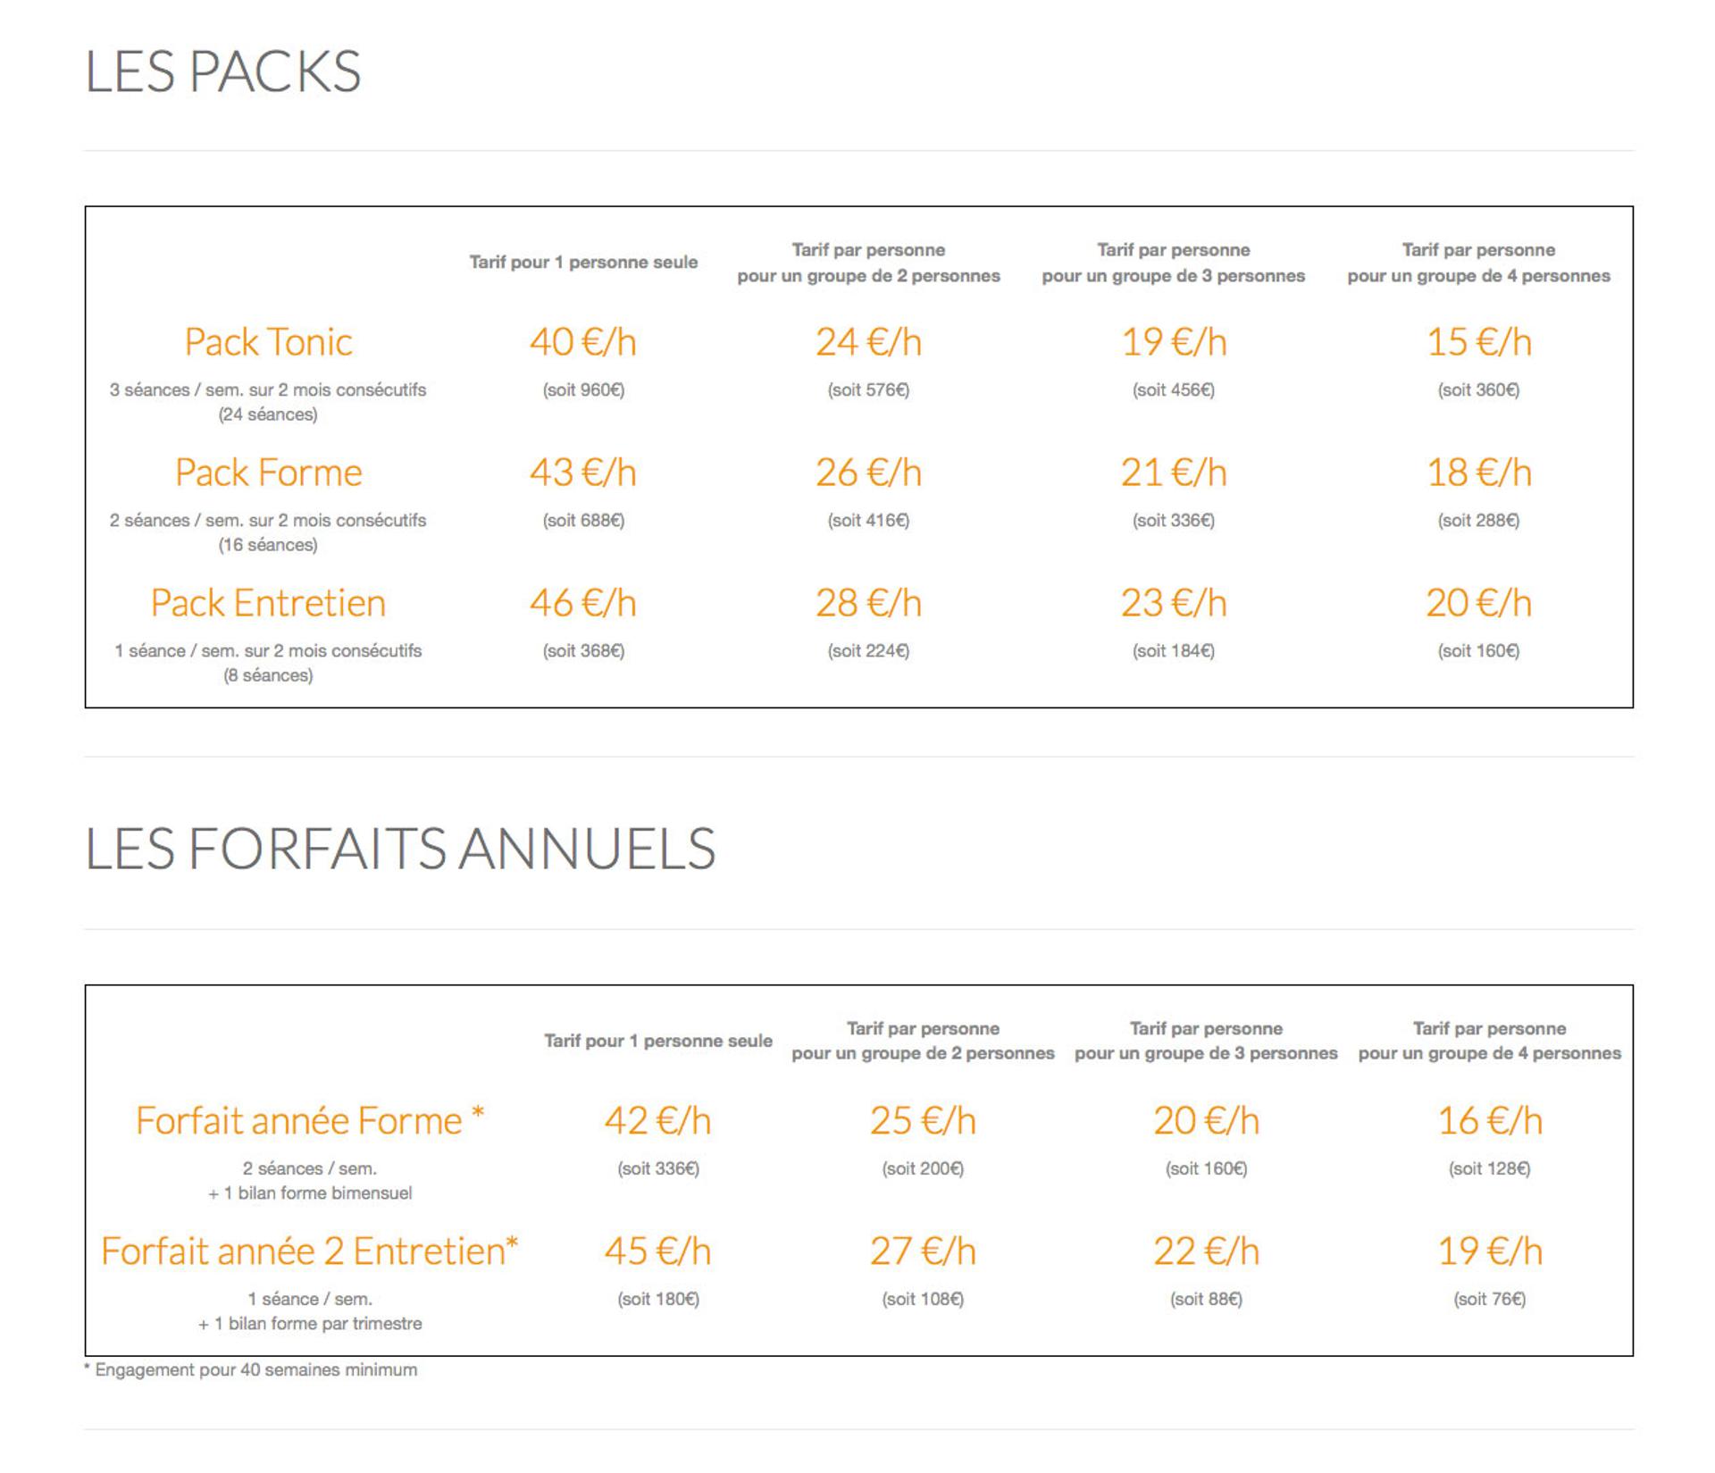1715x1473 pixels.
Task: Click '+ 1 bilan forme bimensuel' text
Action: click(x=310, y=1193)
